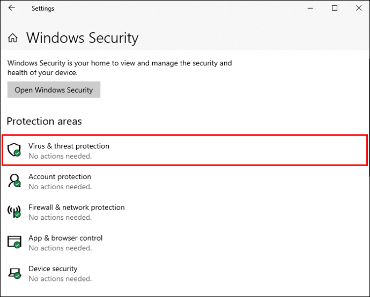Select the Firewall & network protection label
370x297 pixels.
click(x=76, y=207)
